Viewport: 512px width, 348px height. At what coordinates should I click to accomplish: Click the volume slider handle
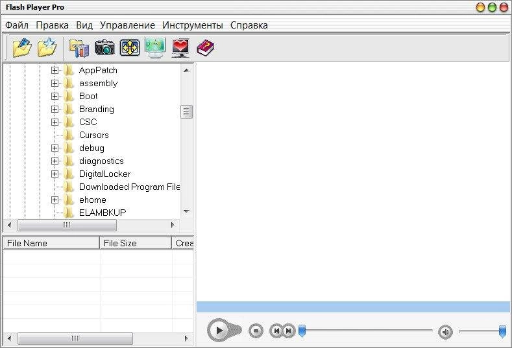pyautogui.click(x=502, y=331)
